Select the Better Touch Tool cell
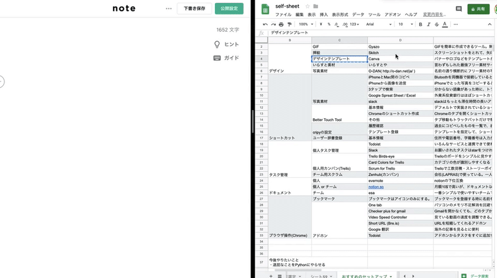497x278 pixels. (339, 114)
